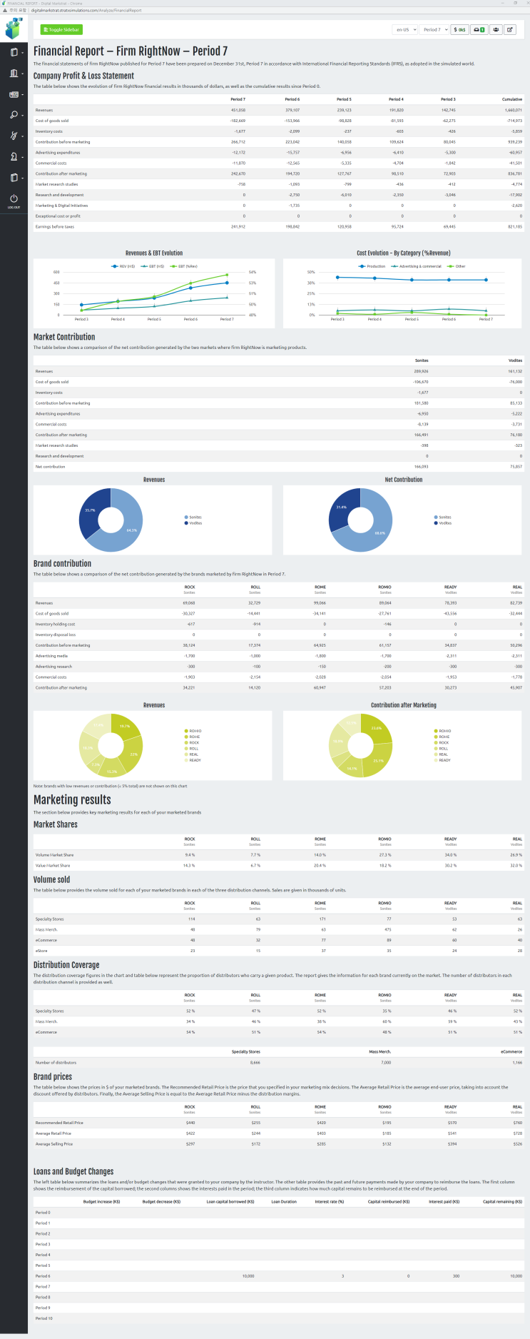
Task: Click the 'Distribution Coverage' heading
Action: pos(66,965)
